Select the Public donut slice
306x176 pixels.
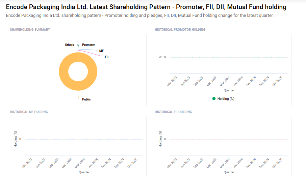pos(78,86)
